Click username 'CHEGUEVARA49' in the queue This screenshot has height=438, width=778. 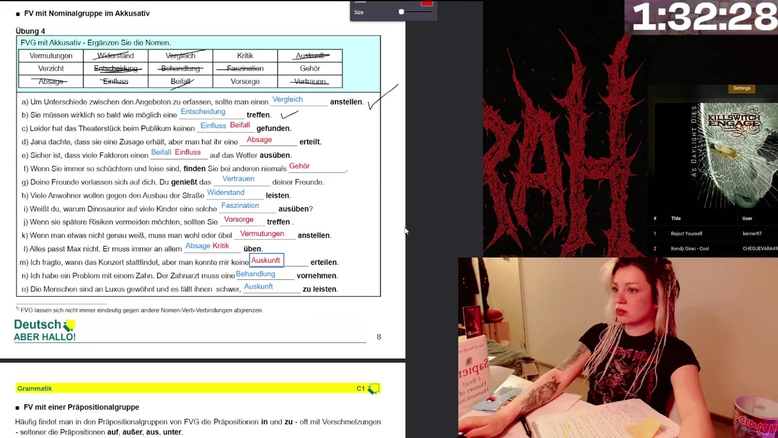tap(760, 249)
